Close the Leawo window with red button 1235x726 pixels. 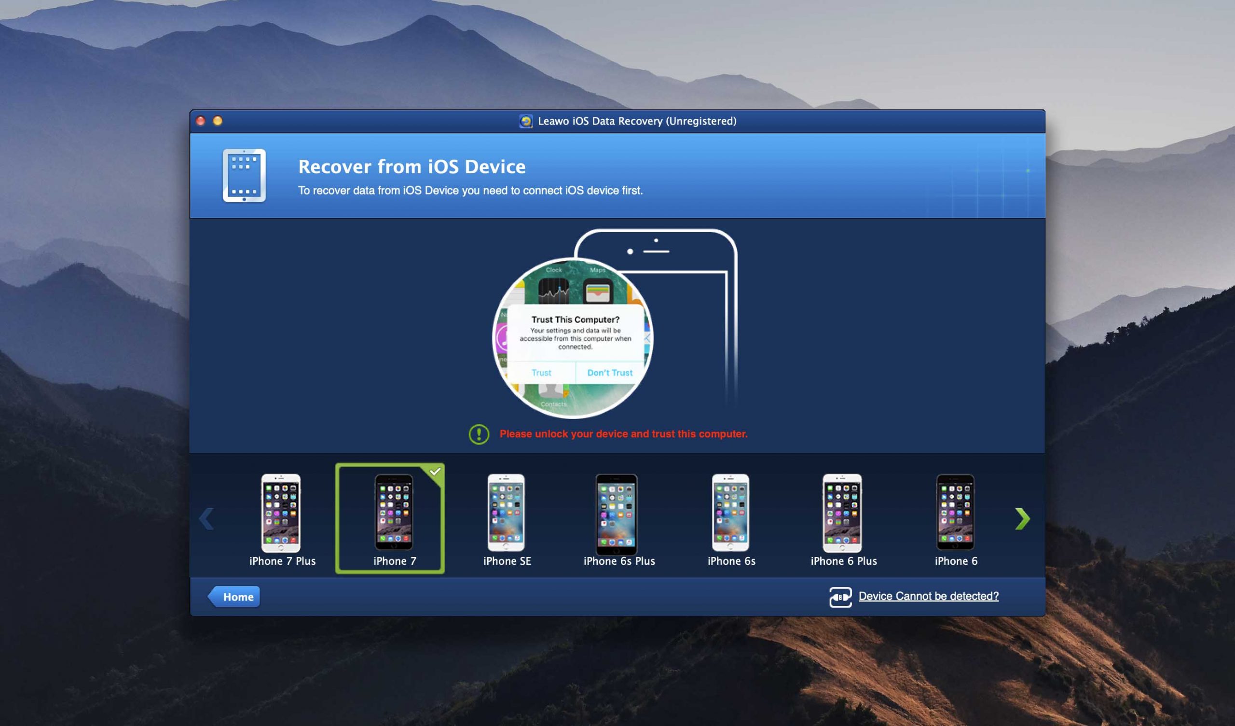click(200, 121)
